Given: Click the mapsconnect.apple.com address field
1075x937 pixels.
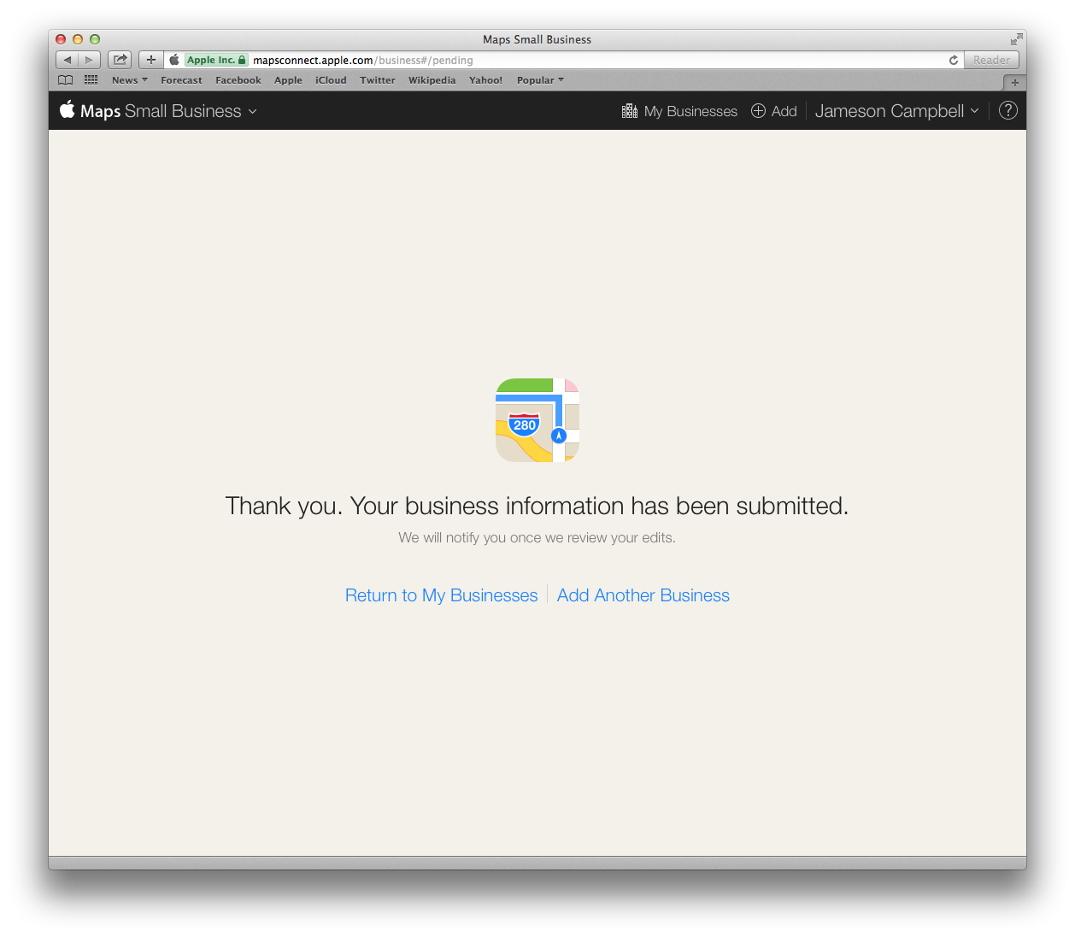Looking at the screenshot, I should click(x=564, y=60).
